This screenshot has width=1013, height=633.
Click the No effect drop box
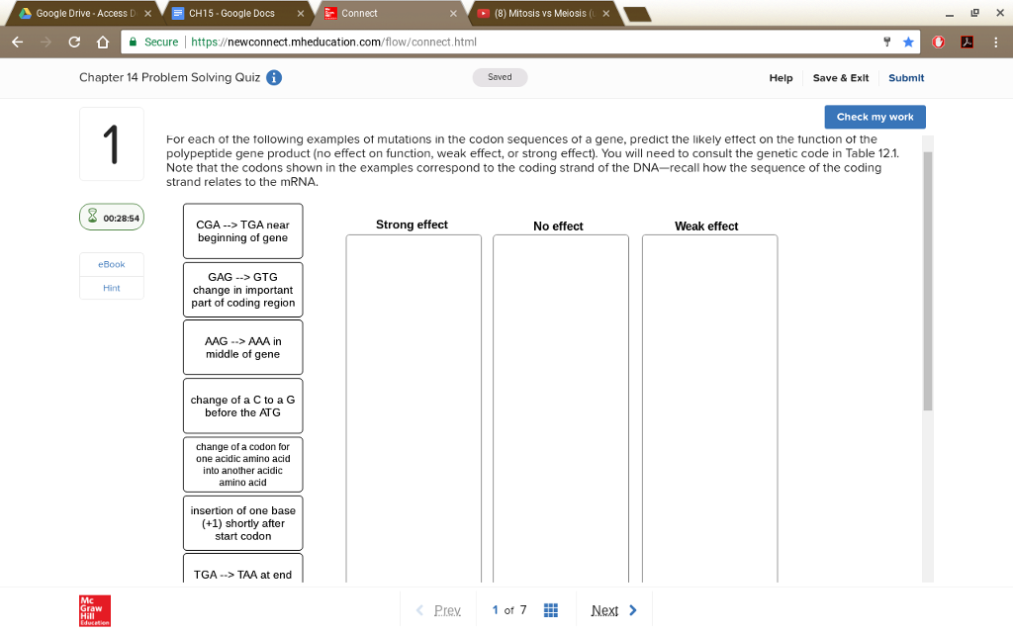point(561,408)
